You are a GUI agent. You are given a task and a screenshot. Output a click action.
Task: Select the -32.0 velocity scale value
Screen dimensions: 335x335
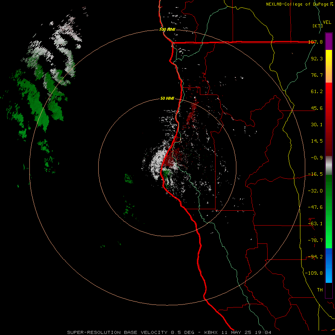pyautogui.click(x=315, y=191)
